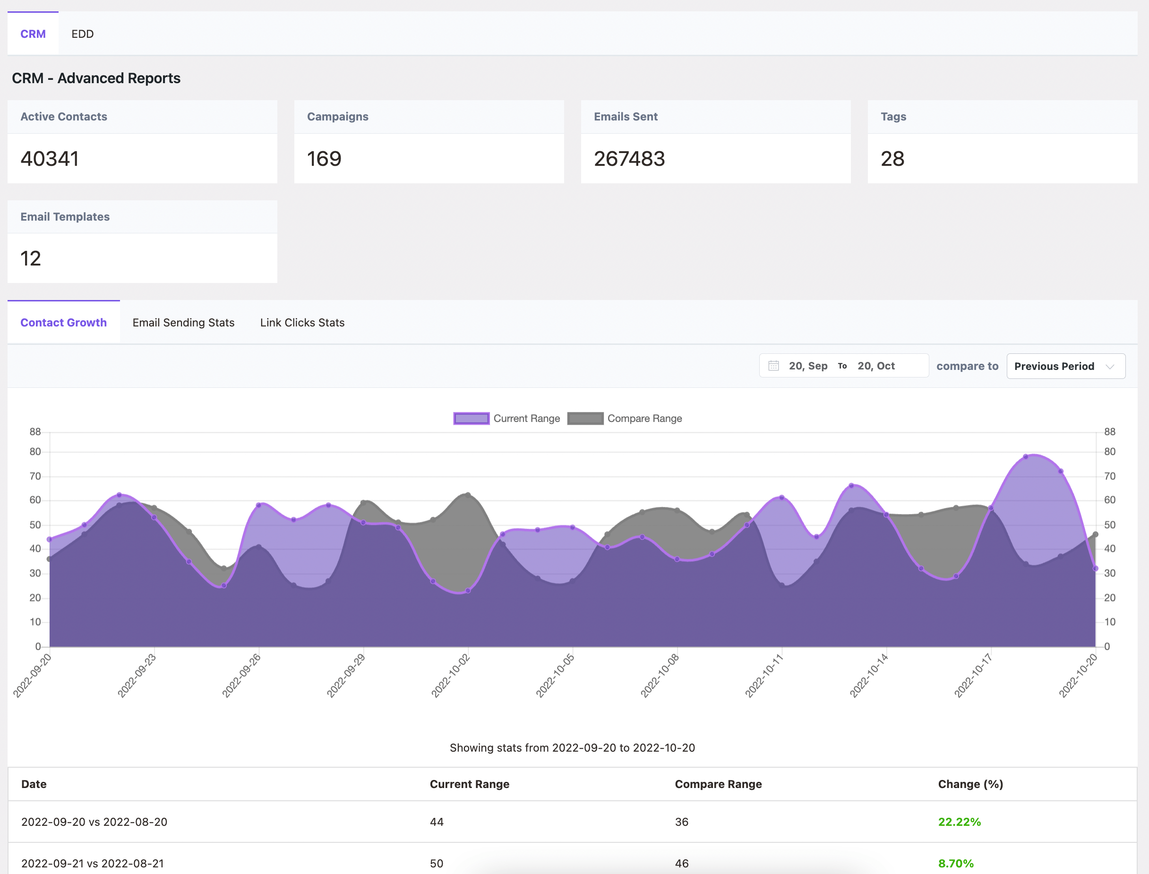This screenshot has height=874, width=1149.
Task: Click the '20, Sep' start date field
Action: (x=808, y=366)
